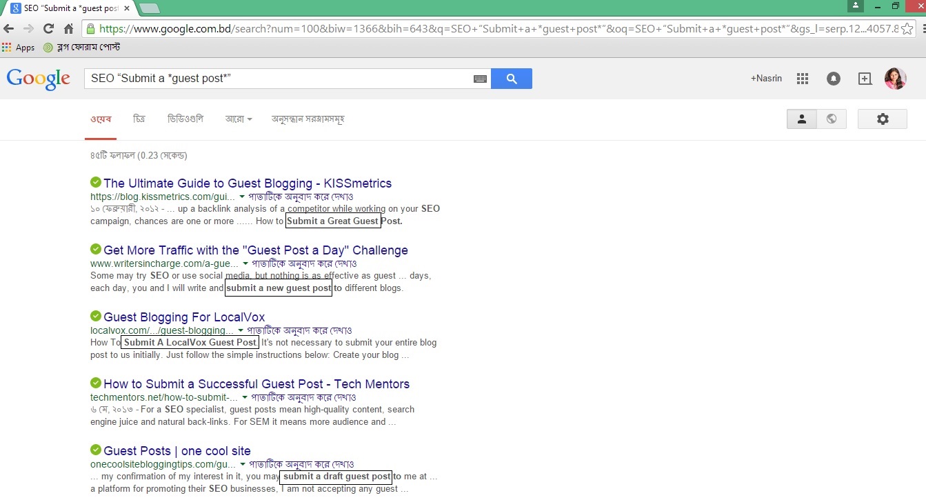Open The Ultimate Guide to Guest Blogging result
This screenshot has width=926, height=500.
[x=248, y=183]
